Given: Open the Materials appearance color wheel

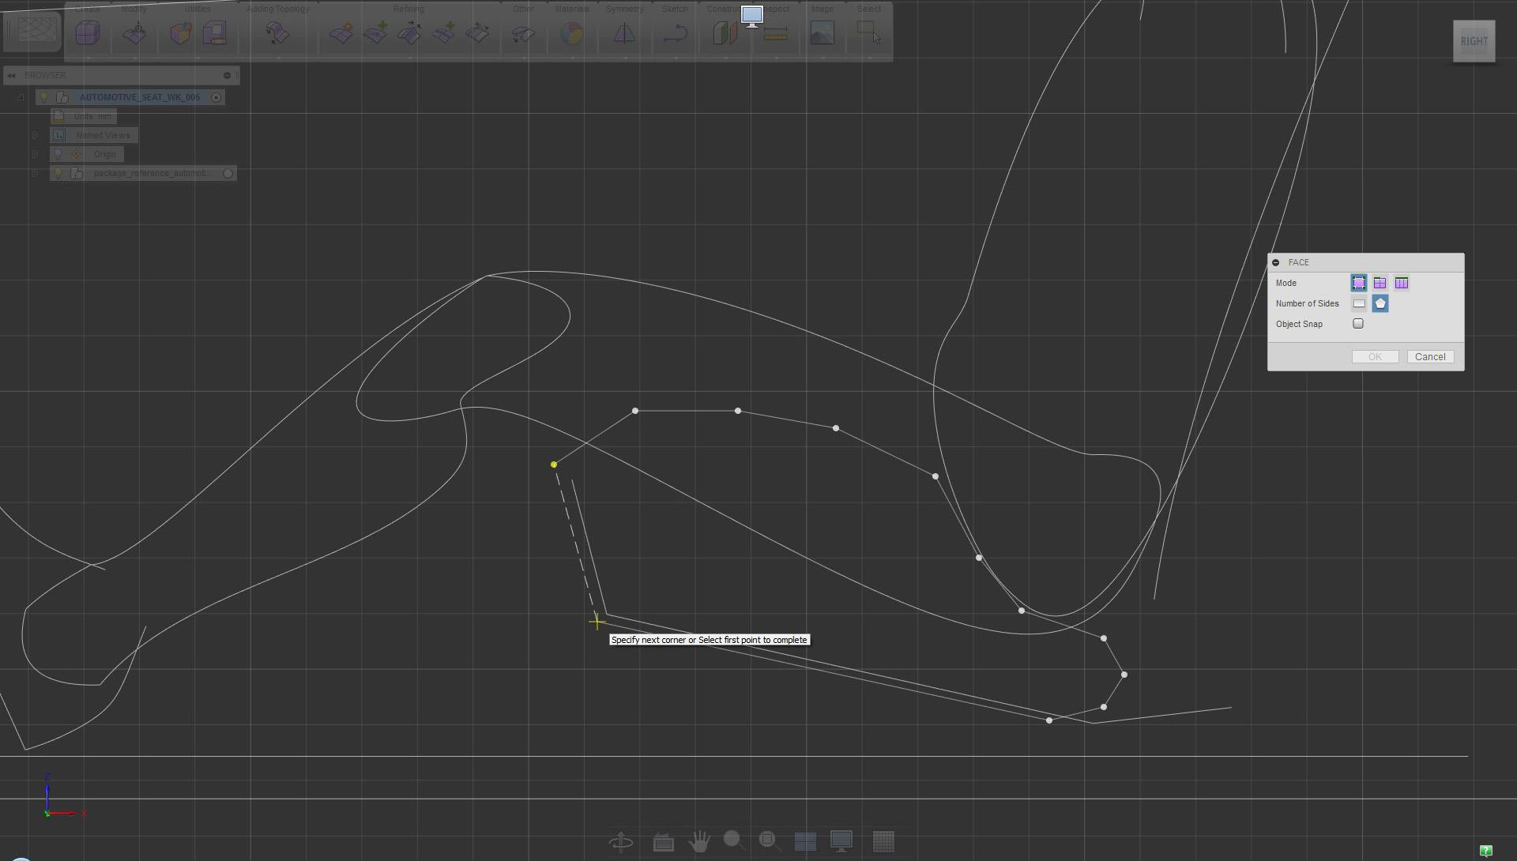Looking at the screenshot, I should pyautogui.click(x=571, y=34).
